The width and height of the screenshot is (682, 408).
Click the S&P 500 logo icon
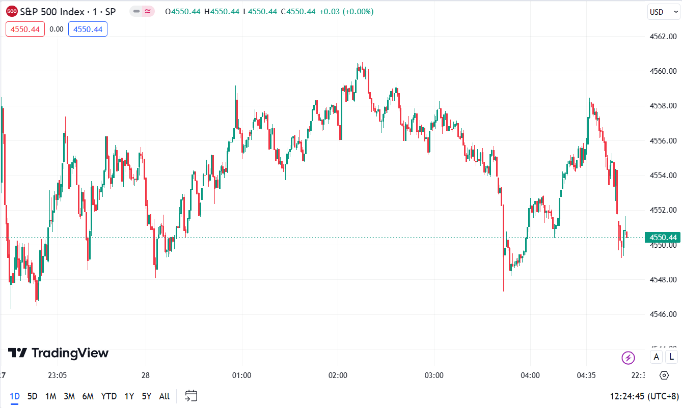[x=11, y=11]
